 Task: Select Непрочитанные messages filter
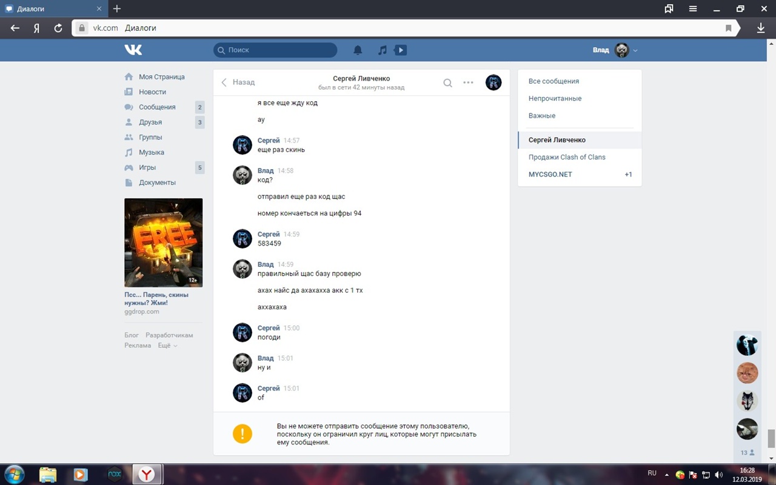pos(555,98)
